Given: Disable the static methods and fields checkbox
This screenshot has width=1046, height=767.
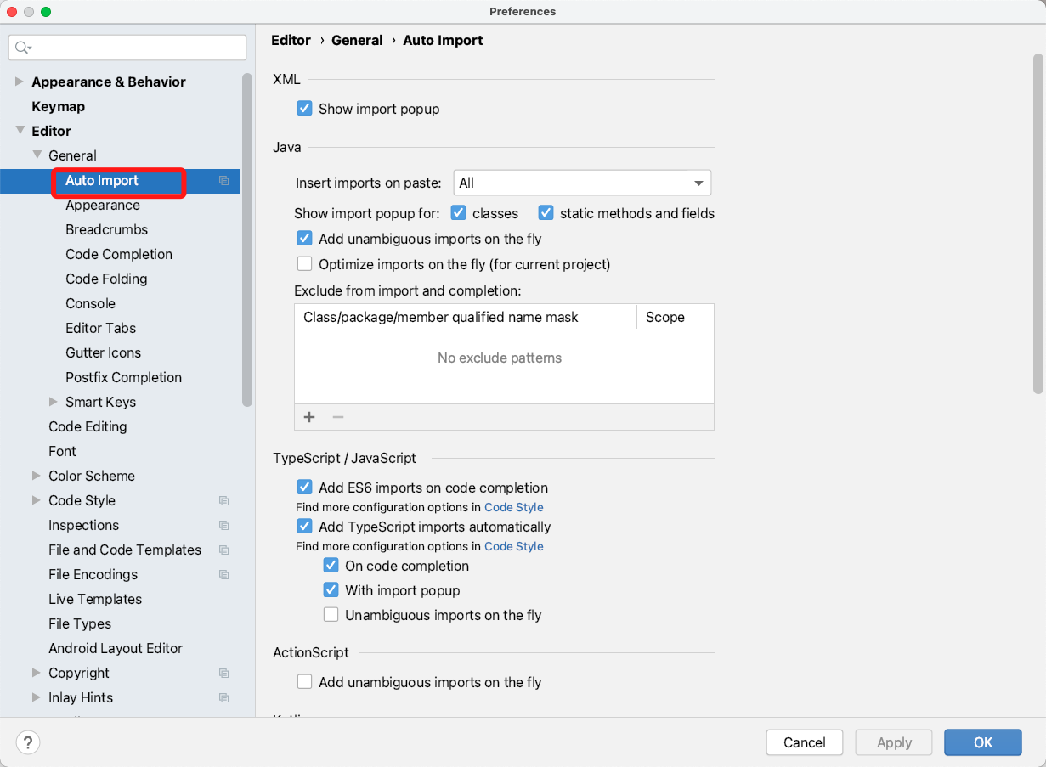Looking at the screenshot, I should [x=545, y=212].
